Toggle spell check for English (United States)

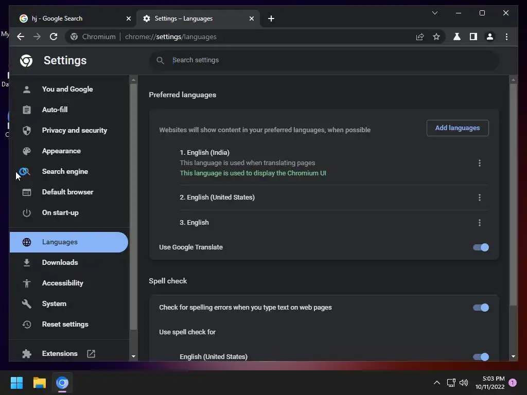pos(481,357)
